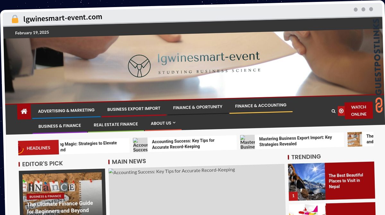The width and height of the screenshot is (385, 215).
Task: Open the Advertising & Marketing menu
Action: pos(66,111)
